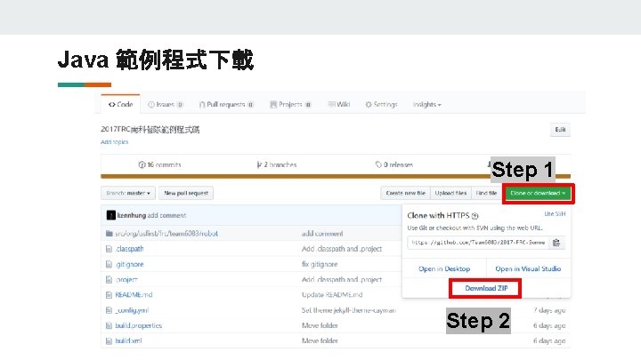Screen dimensions: 641x360
Task: Open the Clone or download dropdown
Action: click(538, 193)
